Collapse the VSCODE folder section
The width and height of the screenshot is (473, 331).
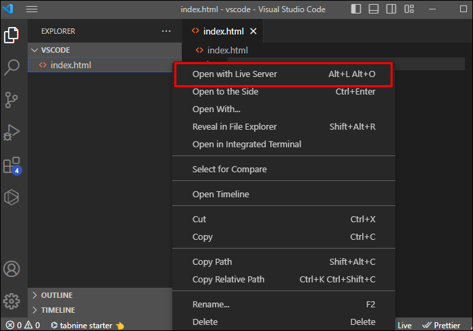click(55, 50)
